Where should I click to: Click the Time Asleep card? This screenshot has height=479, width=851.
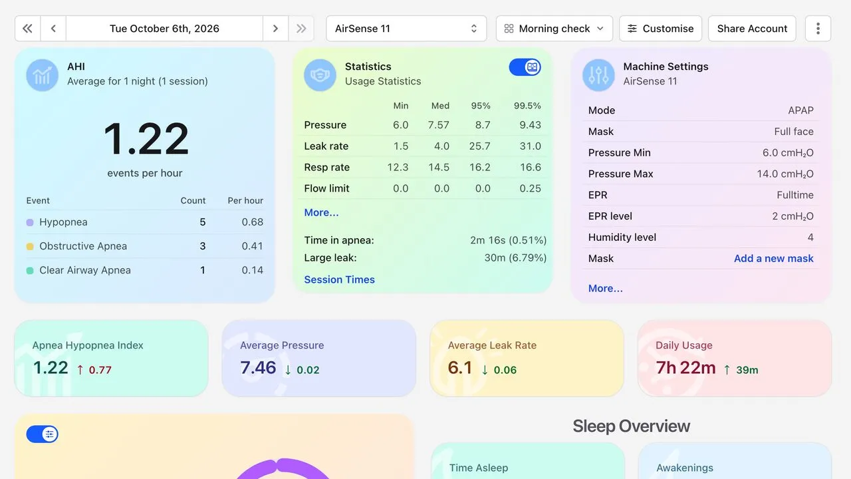(x=528, y=461)
